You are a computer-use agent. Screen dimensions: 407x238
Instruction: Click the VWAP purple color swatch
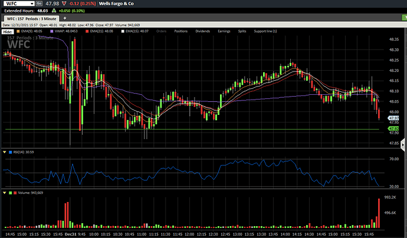pos(52,31)
